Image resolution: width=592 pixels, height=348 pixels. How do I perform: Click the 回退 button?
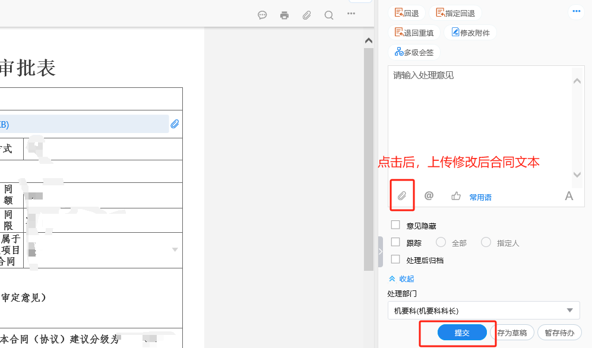pyautogui.click(x=407, y=13)
